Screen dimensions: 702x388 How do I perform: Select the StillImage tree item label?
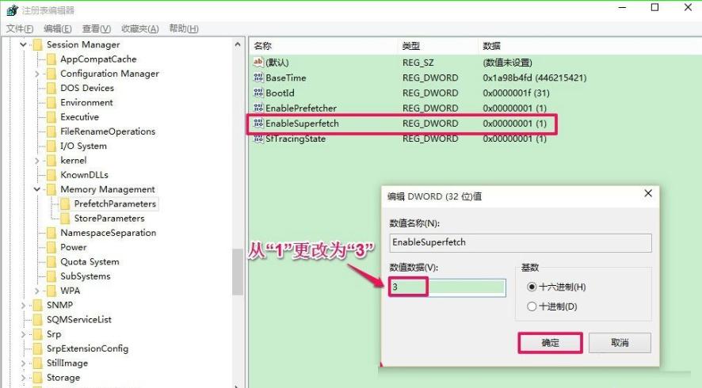[67, 363]
